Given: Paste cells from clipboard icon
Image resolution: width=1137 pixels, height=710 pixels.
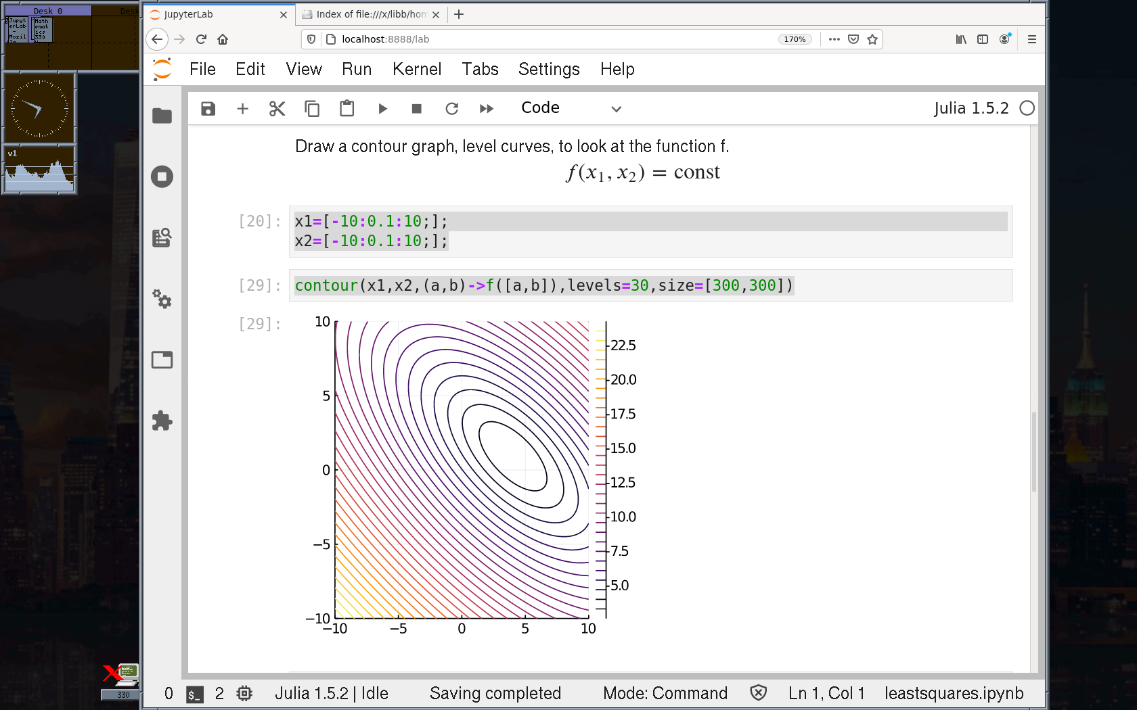Looking at the screenshot, I should (x=347, y=109).
